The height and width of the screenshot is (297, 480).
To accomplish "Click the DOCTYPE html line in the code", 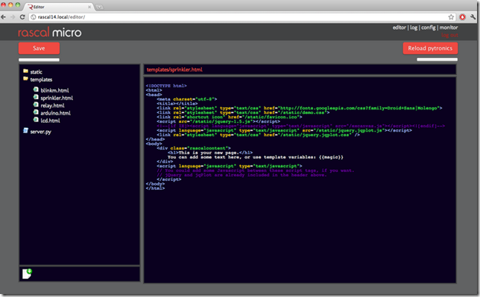I will (x=166, y=86).
